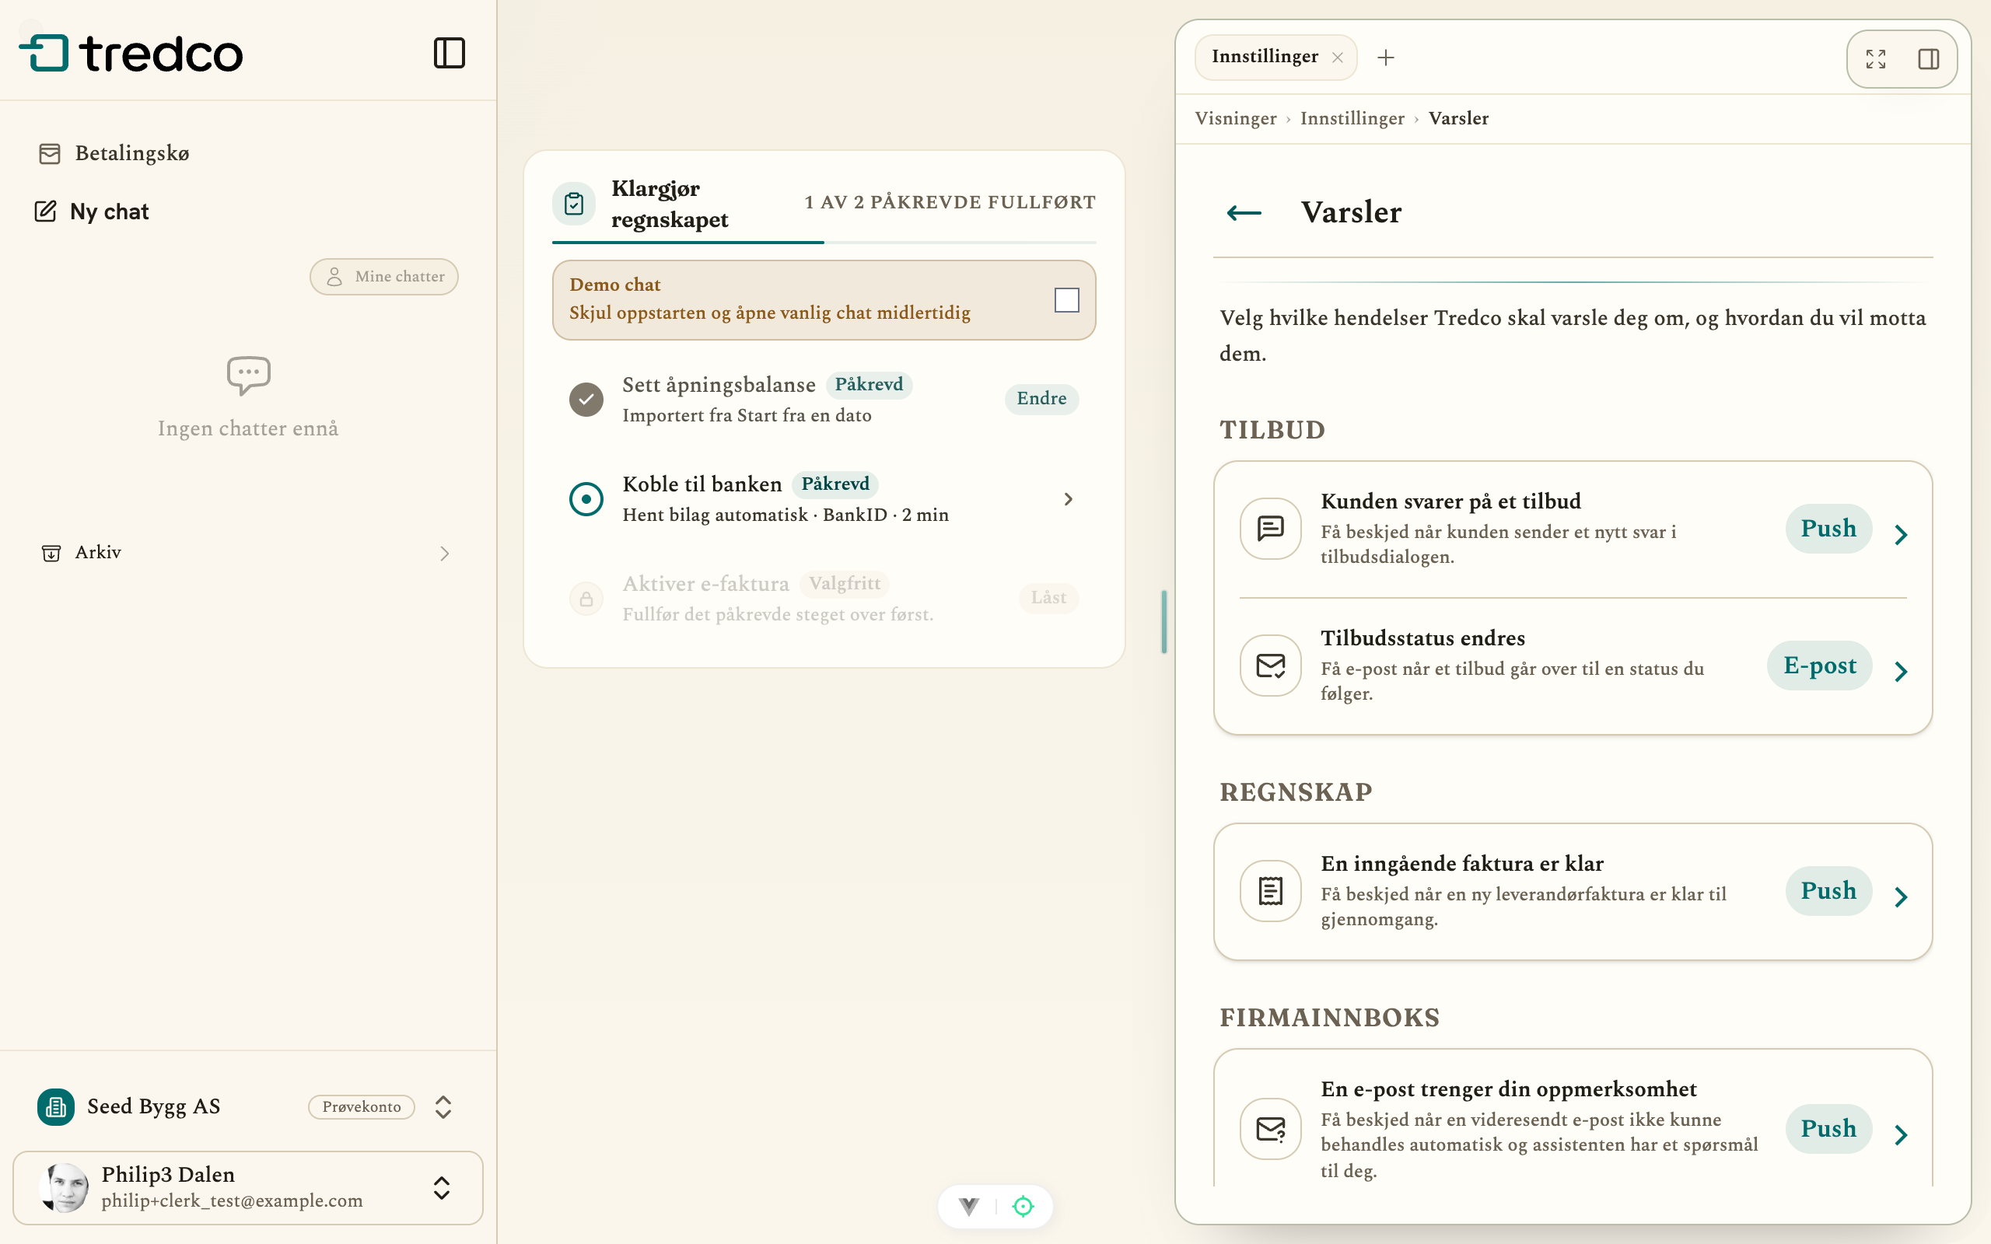Go back with the arrow beside Varsler

pos(1244,213)
